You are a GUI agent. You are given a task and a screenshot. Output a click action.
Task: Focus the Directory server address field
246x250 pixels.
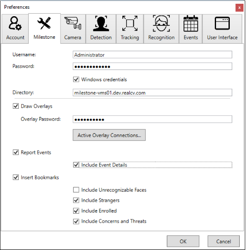[x=152, y=92]
